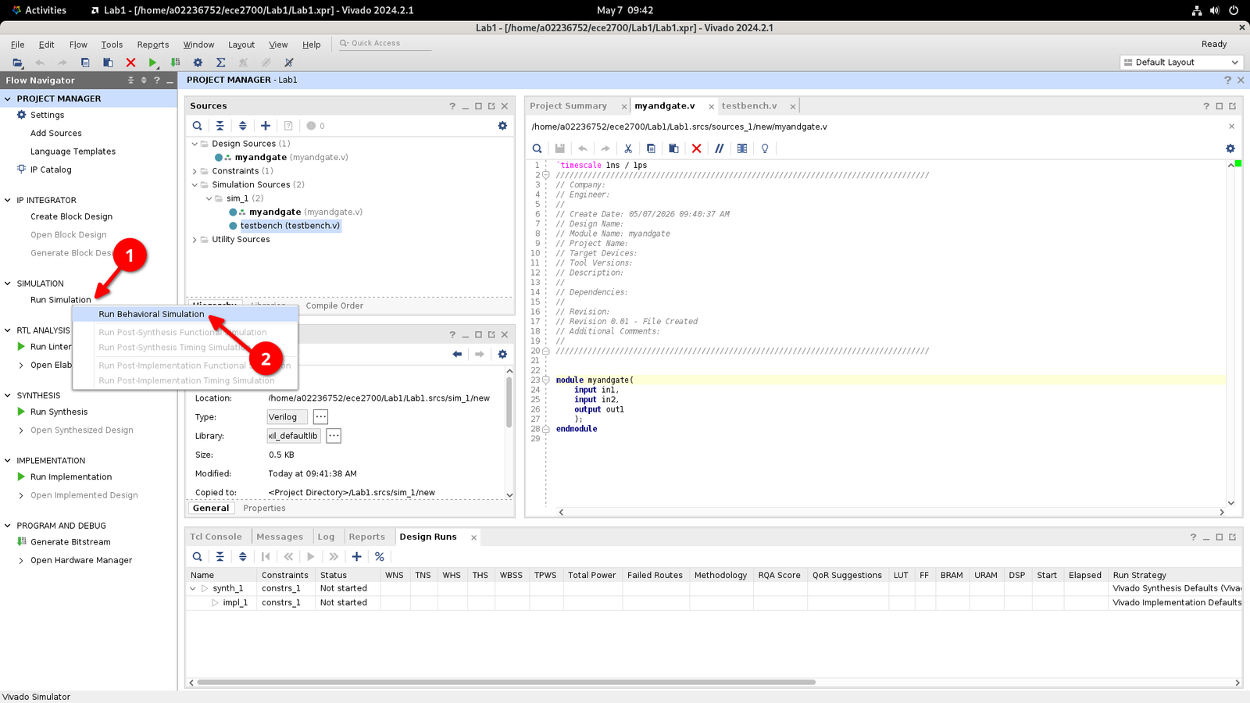Click the Flow Navigator collapse-all icon

click(x=130, y=80)
